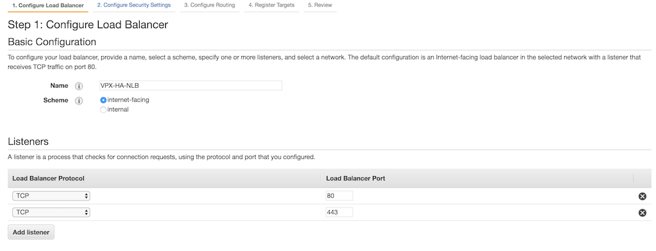Select the internet-facing scheme radio
Viewport: 656px width, 251px height.
pos(103,100)
